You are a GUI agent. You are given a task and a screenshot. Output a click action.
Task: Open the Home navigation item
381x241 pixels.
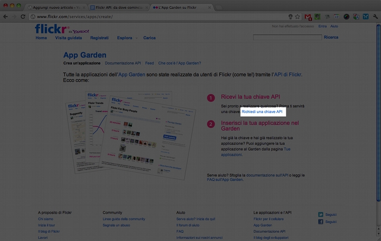(41, 38)
